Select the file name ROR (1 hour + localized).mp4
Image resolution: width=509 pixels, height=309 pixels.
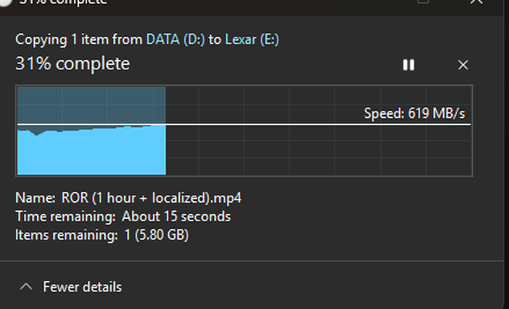(x=151, y=198)
